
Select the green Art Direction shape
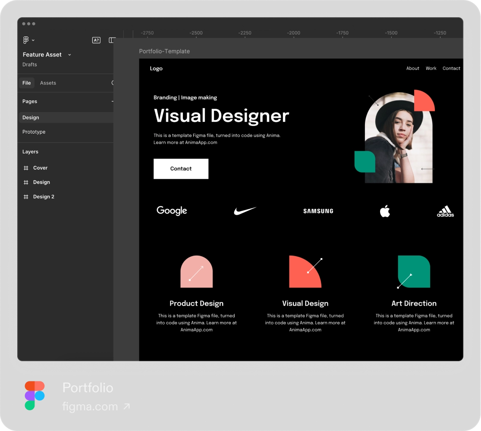(414, 272)
